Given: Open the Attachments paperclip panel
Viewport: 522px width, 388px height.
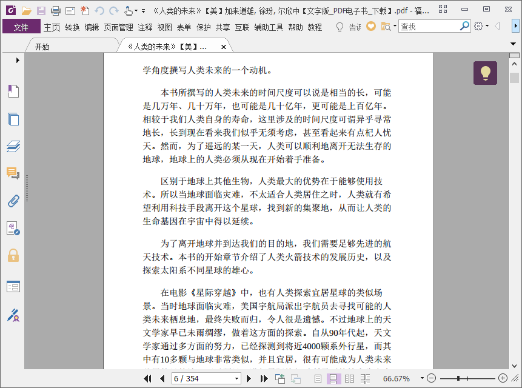Looking at the screenshot, I should pos(13,201).
